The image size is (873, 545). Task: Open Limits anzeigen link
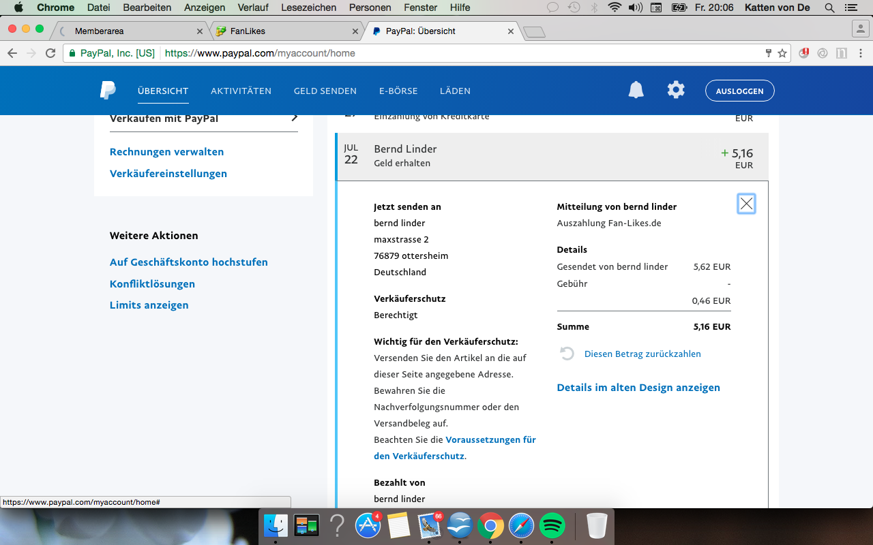[x=149, y=305]
